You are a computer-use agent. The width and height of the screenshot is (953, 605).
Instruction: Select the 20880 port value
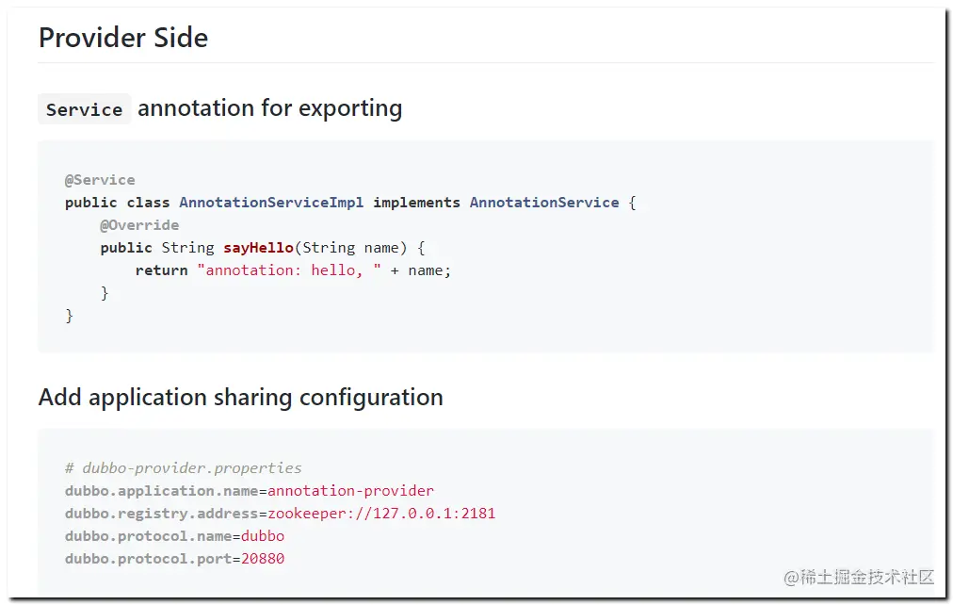(x=263, y=559)
